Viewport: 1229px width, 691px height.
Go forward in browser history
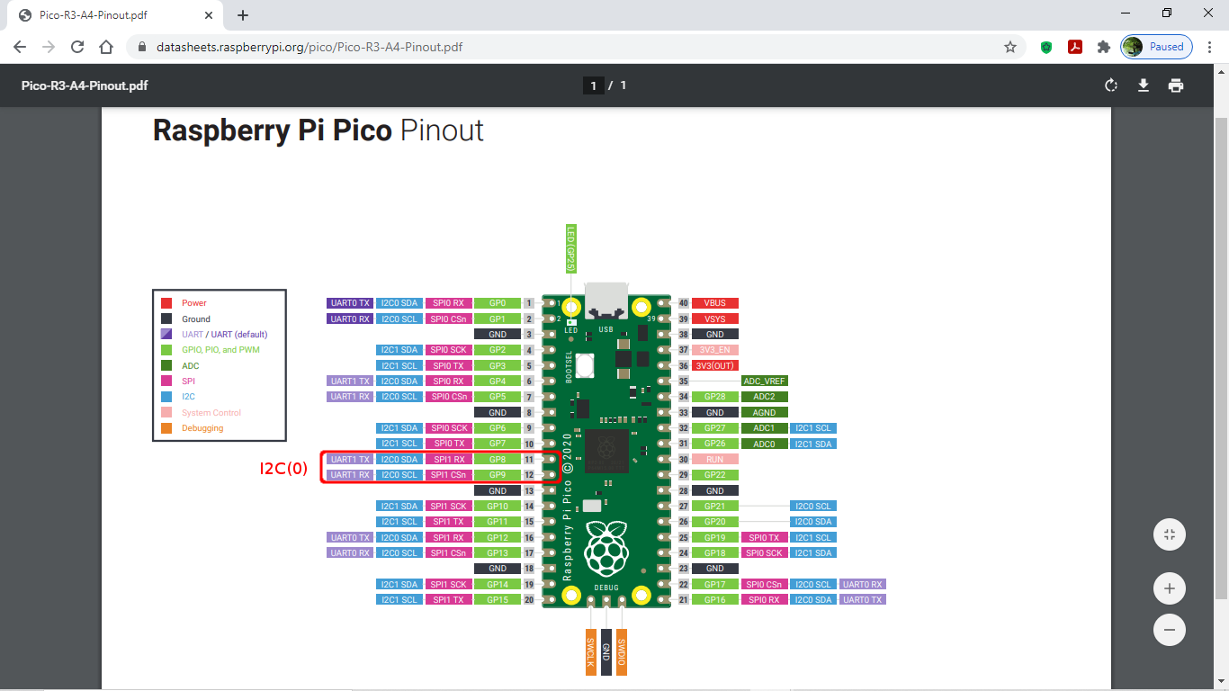point(49,47)
